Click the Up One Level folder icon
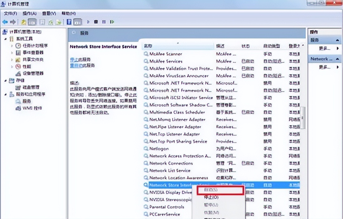Screen dimensions: 343x219 (24, 22)
